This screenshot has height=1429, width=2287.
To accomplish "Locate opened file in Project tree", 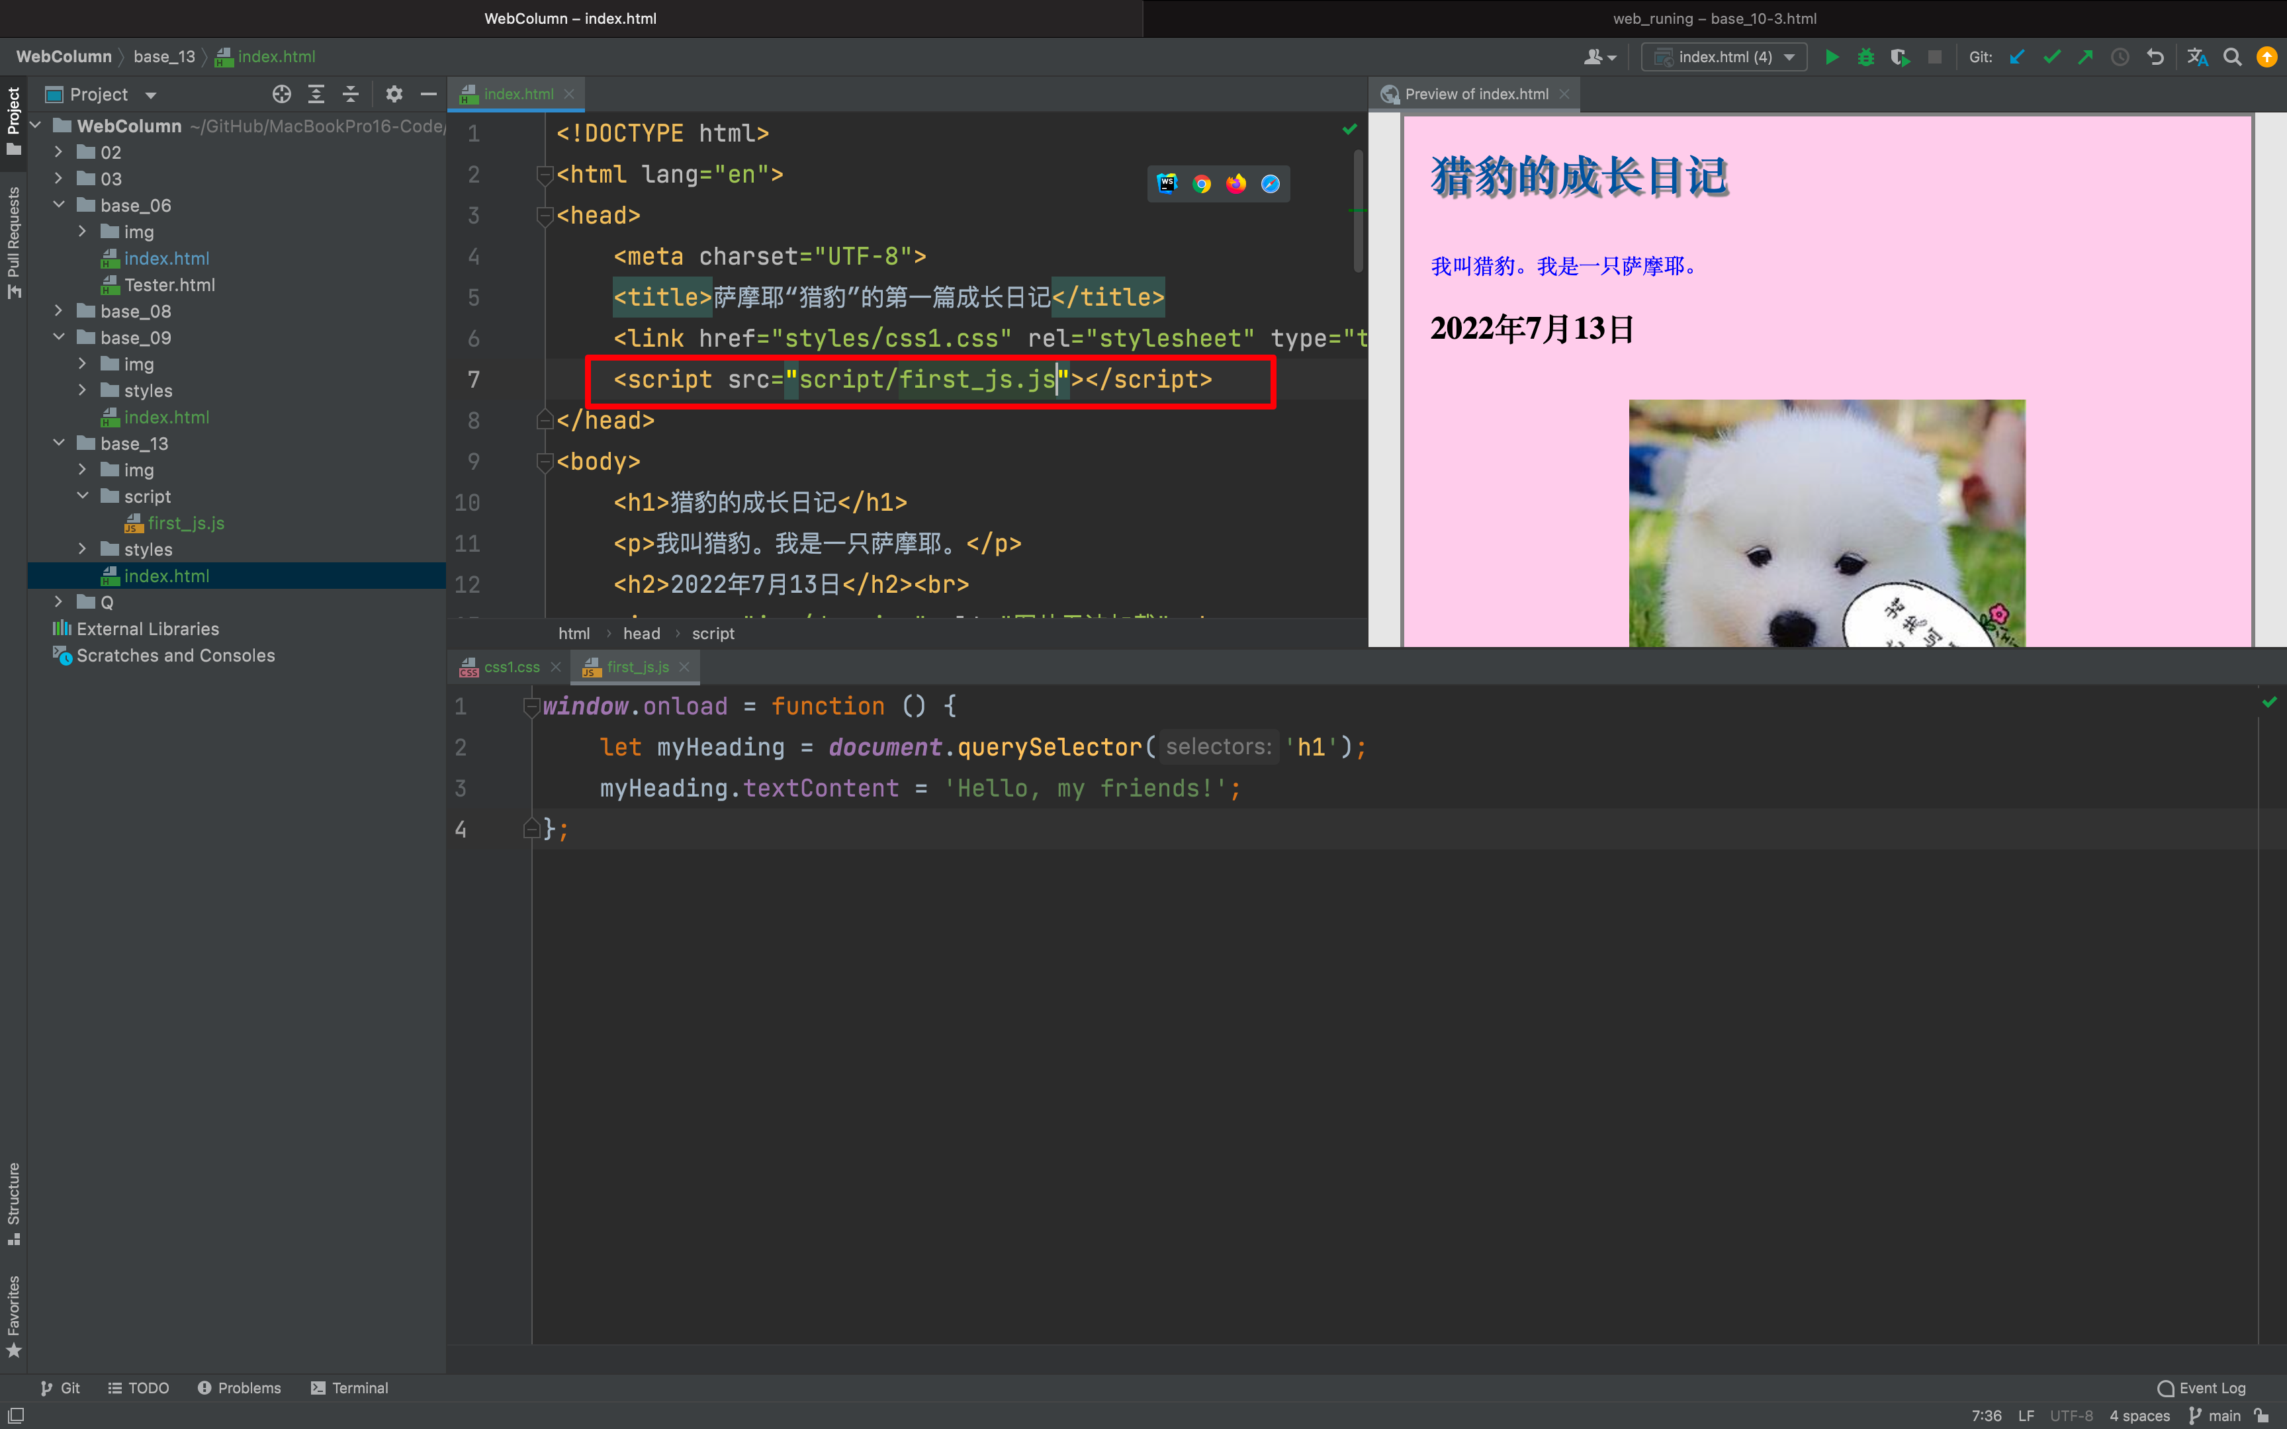I will [282, 95].
